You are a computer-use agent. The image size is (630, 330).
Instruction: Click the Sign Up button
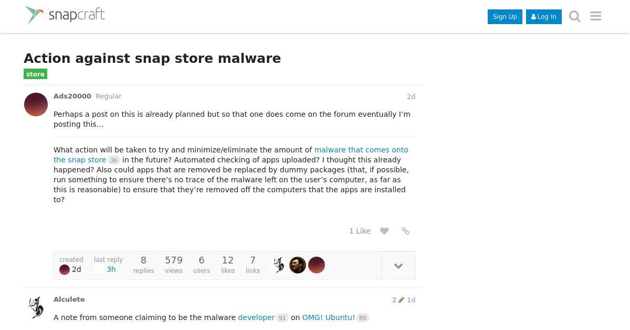click(505, 17)
